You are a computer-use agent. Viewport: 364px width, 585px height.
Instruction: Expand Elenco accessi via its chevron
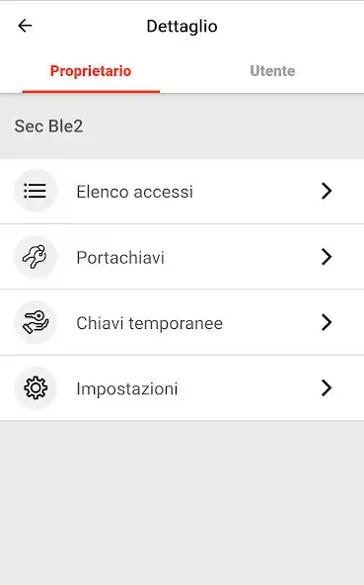[x=327, y=191]
